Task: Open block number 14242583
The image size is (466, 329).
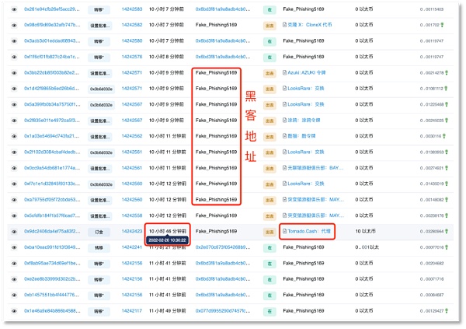Action: [x=132, y=9]
